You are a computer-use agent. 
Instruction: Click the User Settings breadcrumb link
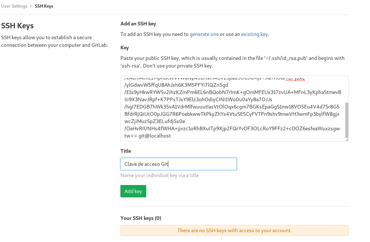click(x=14, y=6)
